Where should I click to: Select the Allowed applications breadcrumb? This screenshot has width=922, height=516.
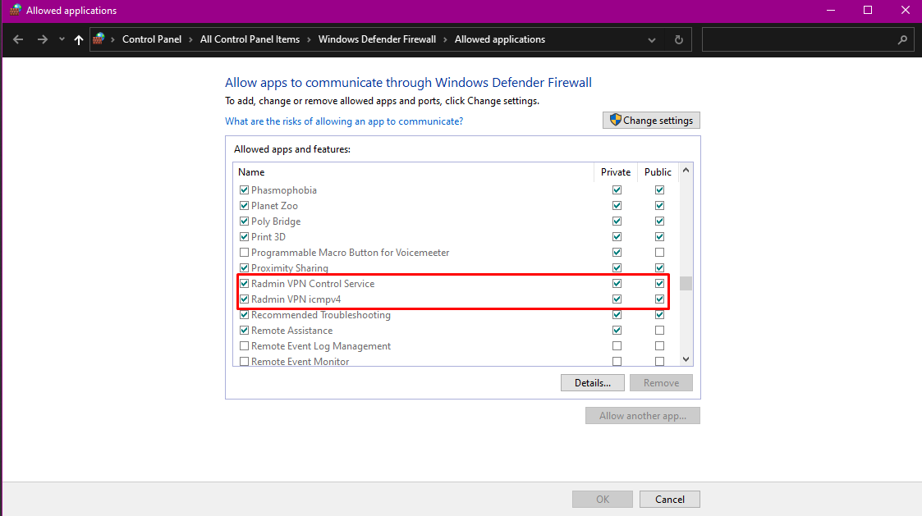[500, 39]
